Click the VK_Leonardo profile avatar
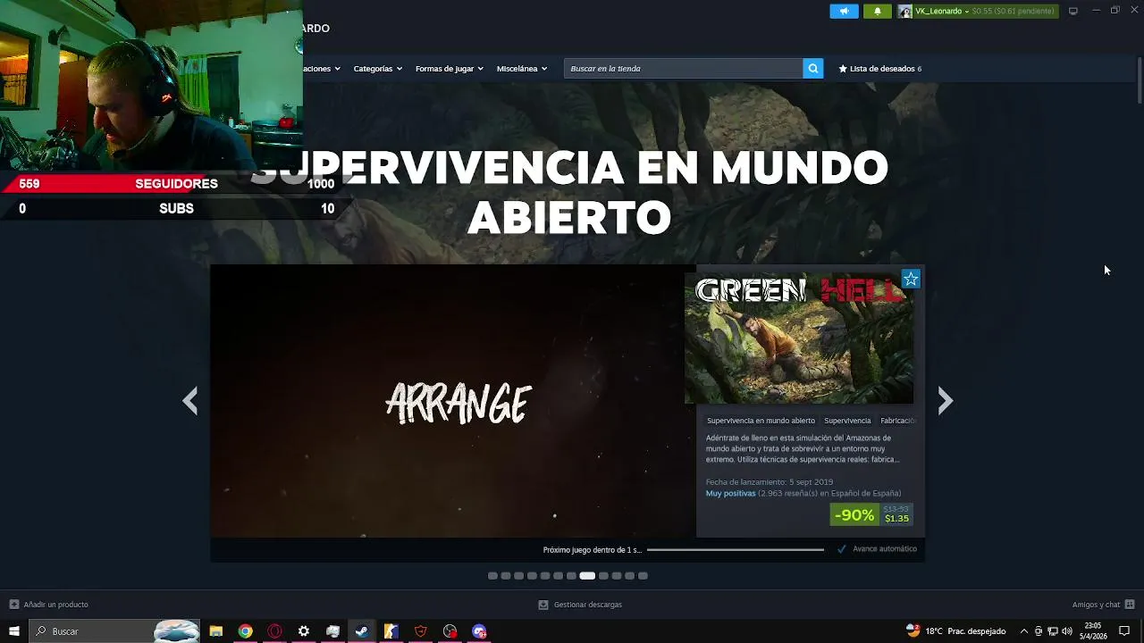 click(x=904, y=11)
